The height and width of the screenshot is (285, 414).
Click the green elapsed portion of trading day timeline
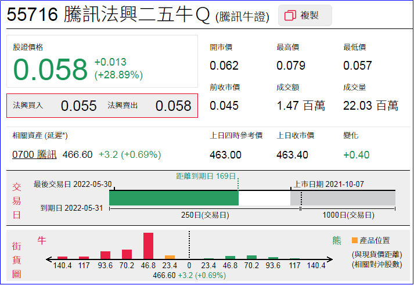point(174,198)
